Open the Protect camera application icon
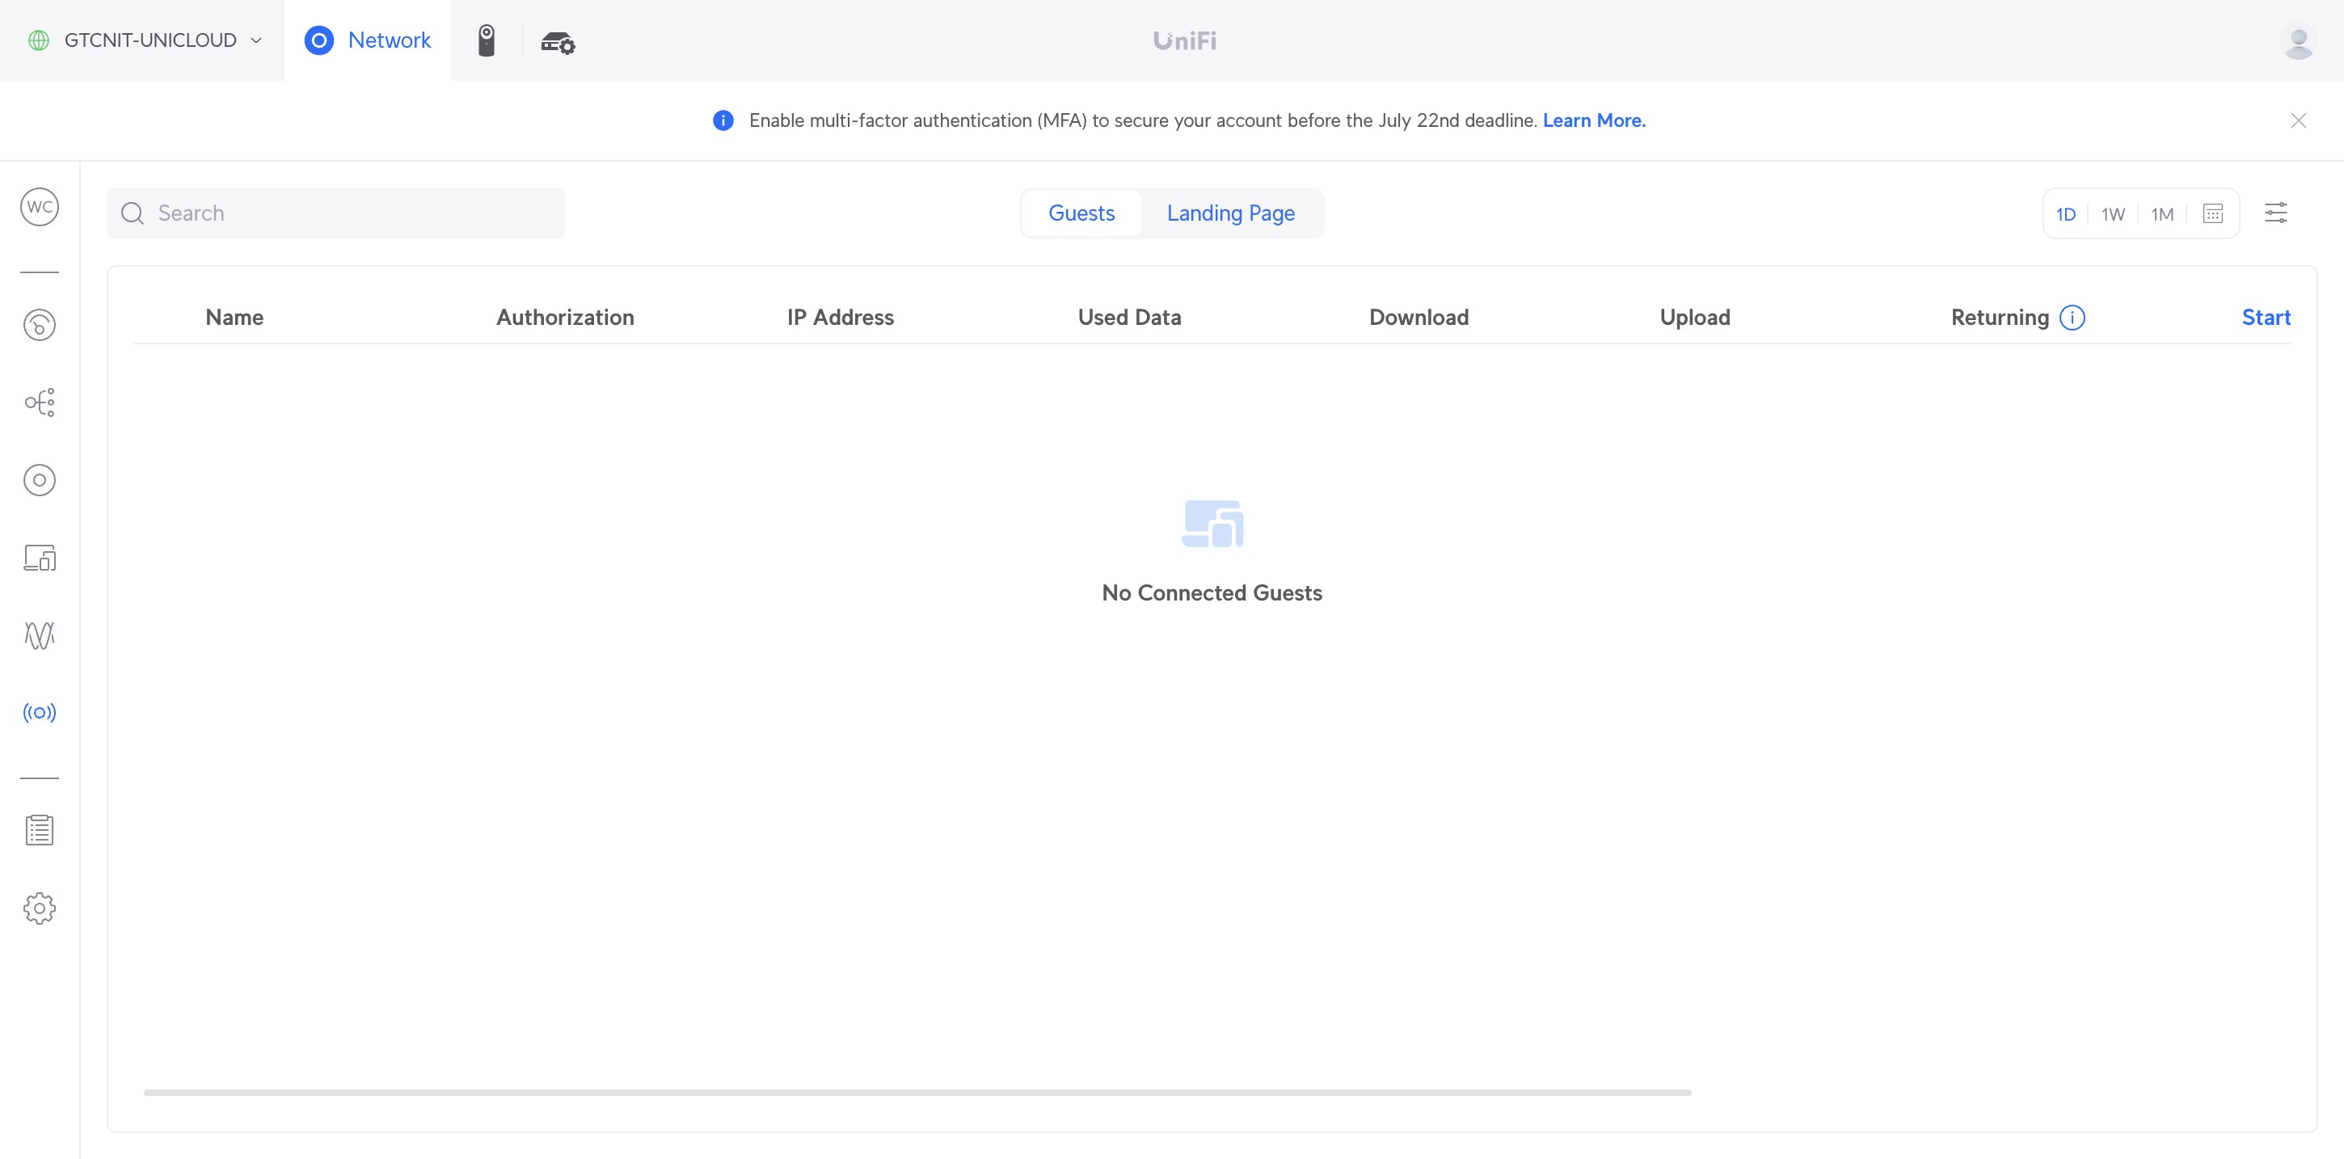 tap(486, 40)
